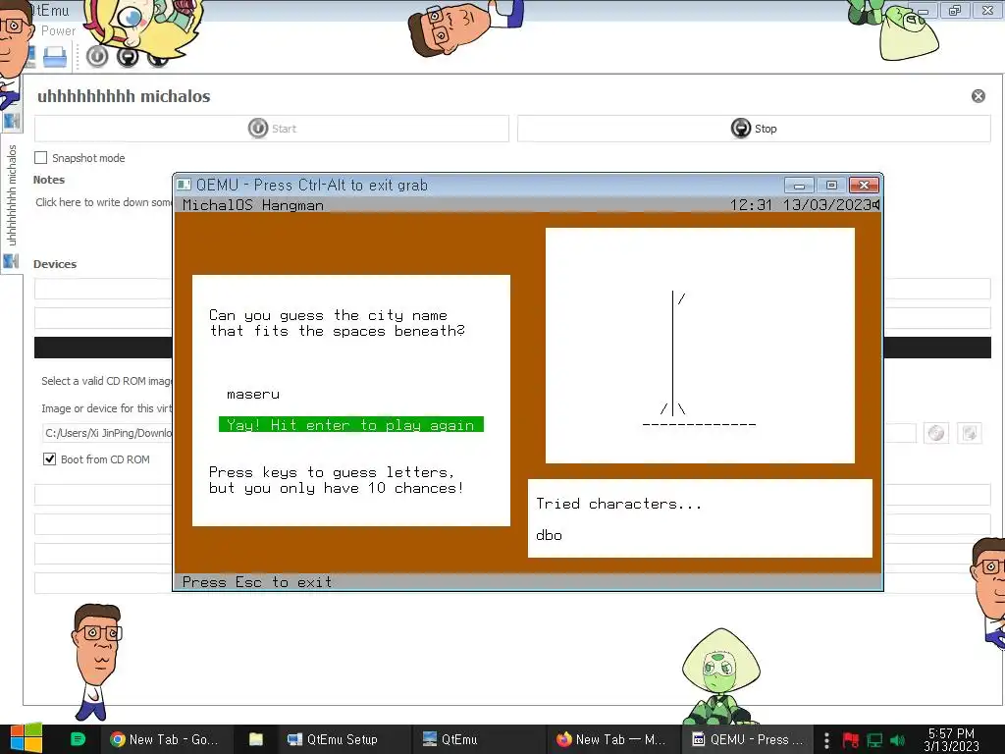1005x754 pixels.
Task: Click the green chat app icon in taskbar
Action: pos(78,739)
